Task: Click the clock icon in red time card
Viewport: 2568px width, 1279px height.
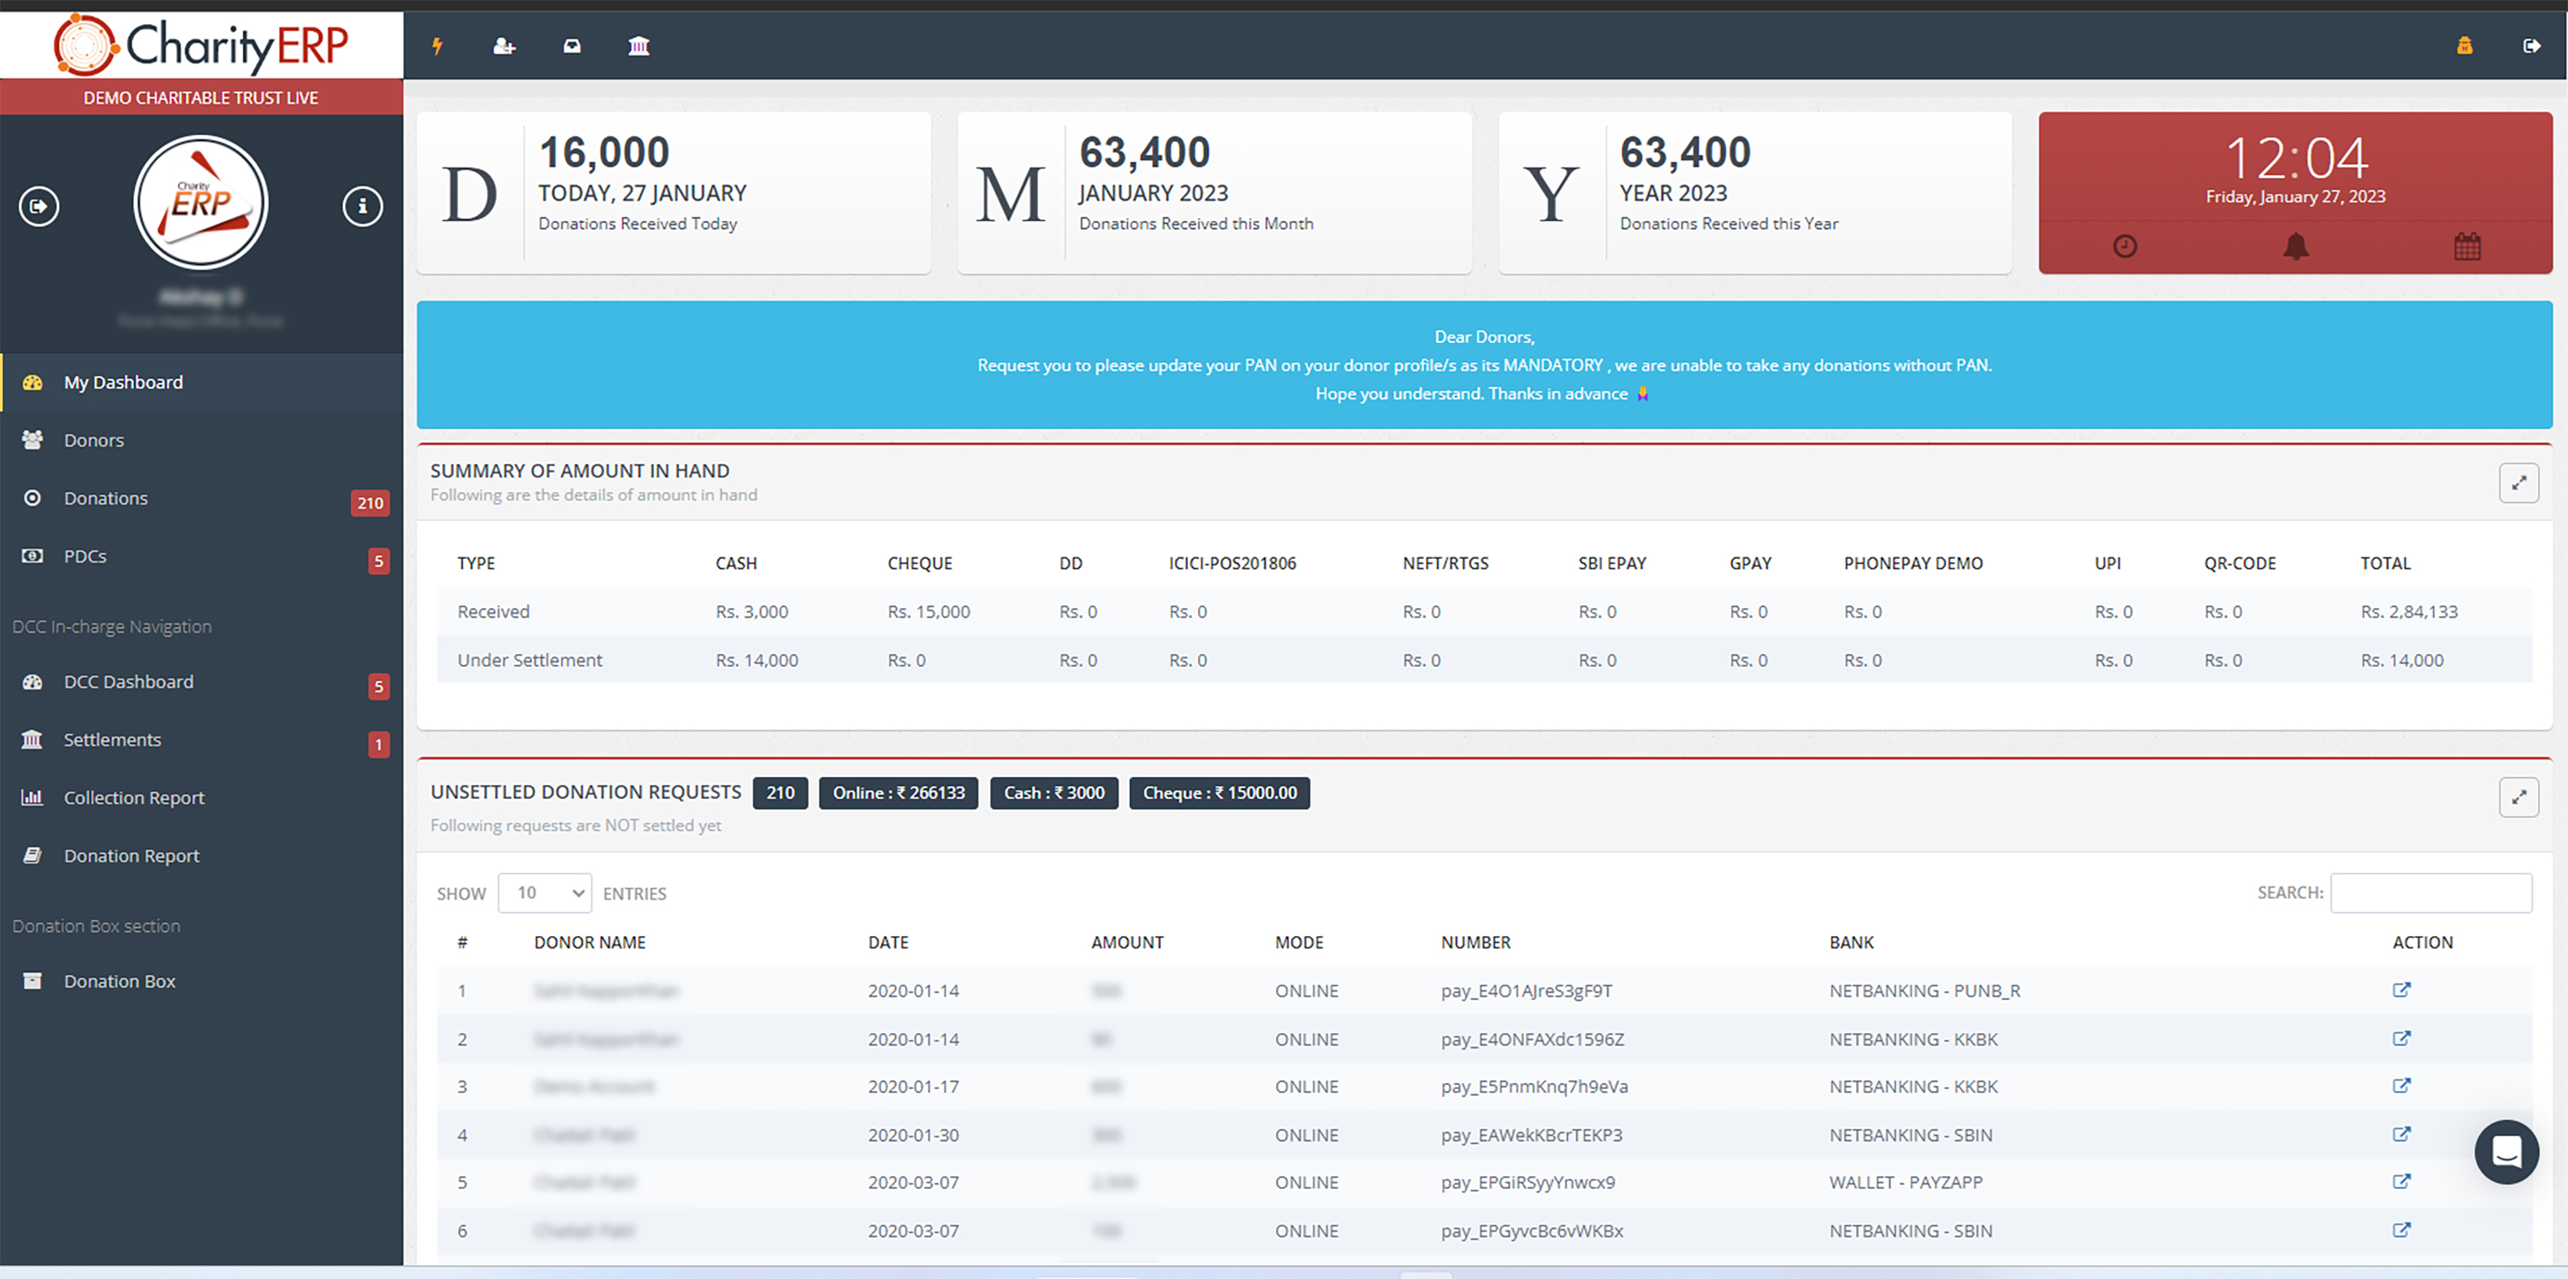Action: [2124, 246]
